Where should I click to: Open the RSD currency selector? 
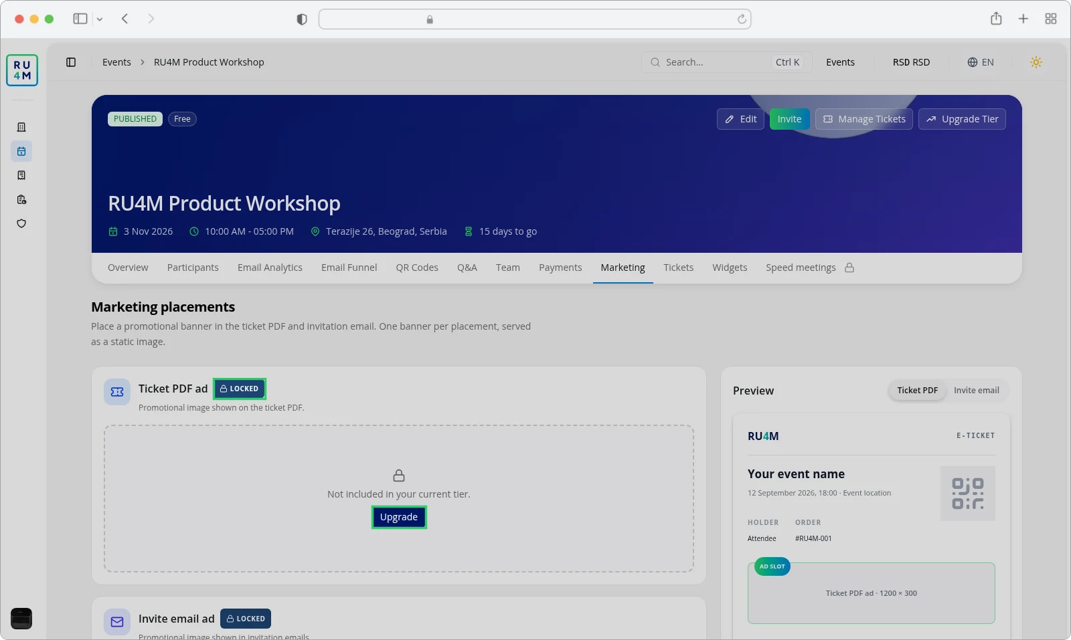click(x=911, y=62)
